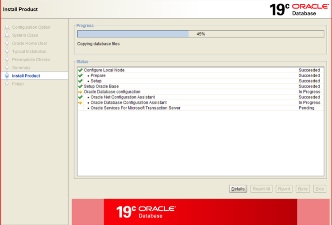Screen dimensions: 332x225
Task: Open the Details button
Action: click(x=238, y=189)
